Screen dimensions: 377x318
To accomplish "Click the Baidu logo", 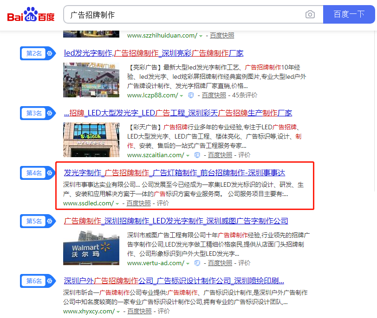I will [x=31, y=14].
